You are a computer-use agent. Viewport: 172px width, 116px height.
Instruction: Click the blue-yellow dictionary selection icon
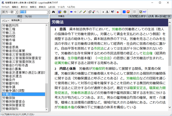60,12
